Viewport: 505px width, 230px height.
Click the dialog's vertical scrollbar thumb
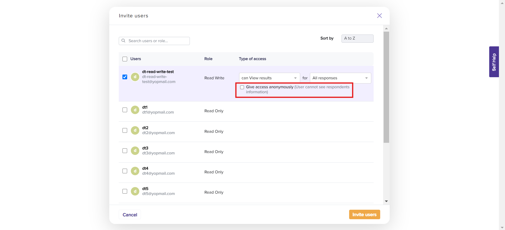point(386,87)
